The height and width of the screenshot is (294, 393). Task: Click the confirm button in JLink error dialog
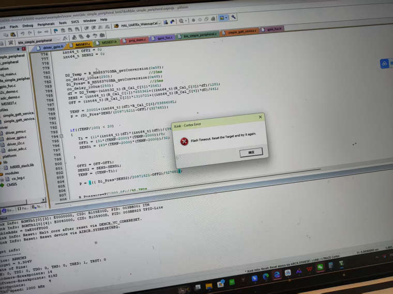click(251, 152)
